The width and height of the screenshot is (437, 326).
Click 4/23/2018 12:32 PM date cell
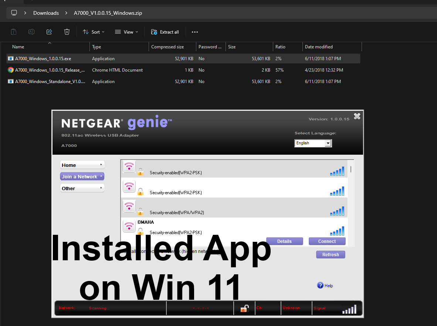[324, 70]
